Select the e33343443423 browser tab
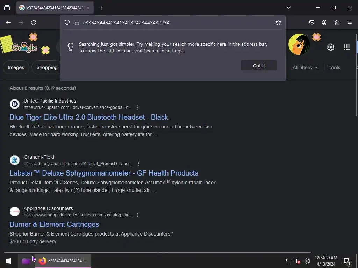This screenshot has width=358, height=268. pos(55,8)
